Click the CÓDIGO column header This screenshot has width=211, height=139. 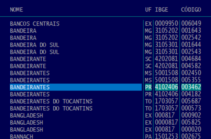tap(191, 10)
